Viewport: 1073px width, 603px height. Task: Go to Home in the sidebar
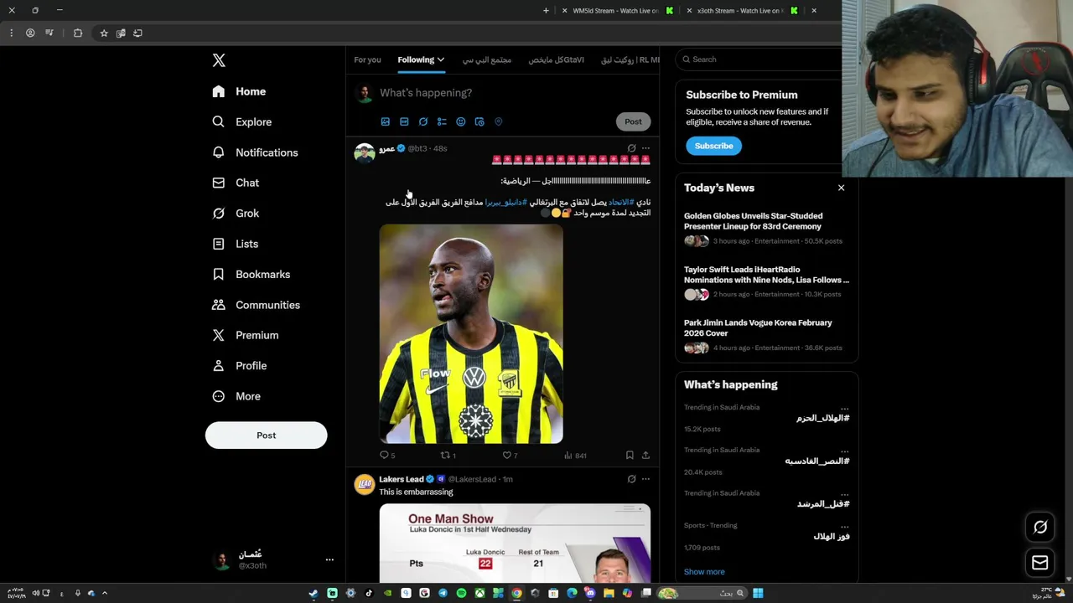(x=239, y=91)
